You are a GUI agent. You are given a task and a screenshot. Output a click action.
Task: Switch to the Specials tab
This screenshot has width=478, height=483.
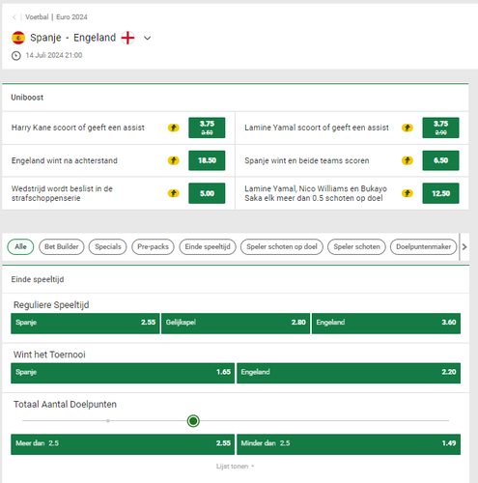(x=108, y=247)
